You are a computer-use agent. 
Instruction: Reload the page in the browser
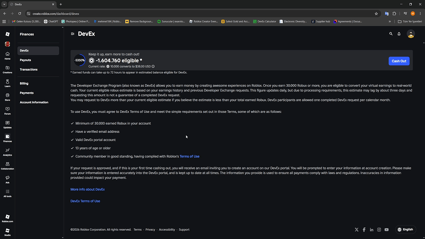20,14
